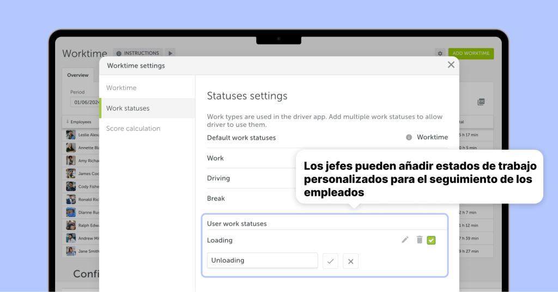Click the info icon beside Worktime column
This screenshot has height=292, width=558.
[x=409, y=137]
